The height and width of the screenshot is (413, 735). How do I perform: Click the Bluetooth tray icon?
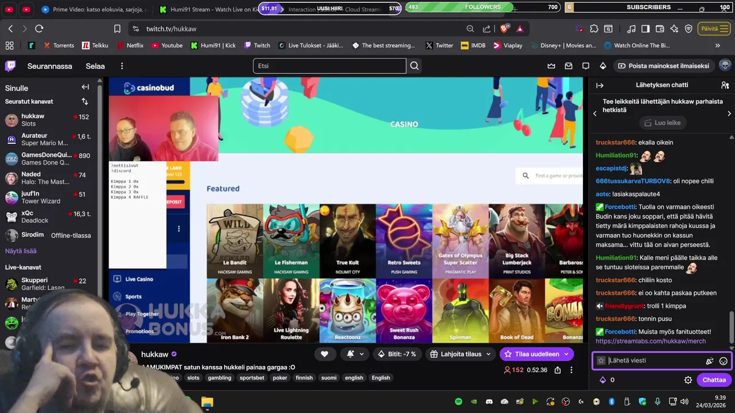click(x=612, y=402)
